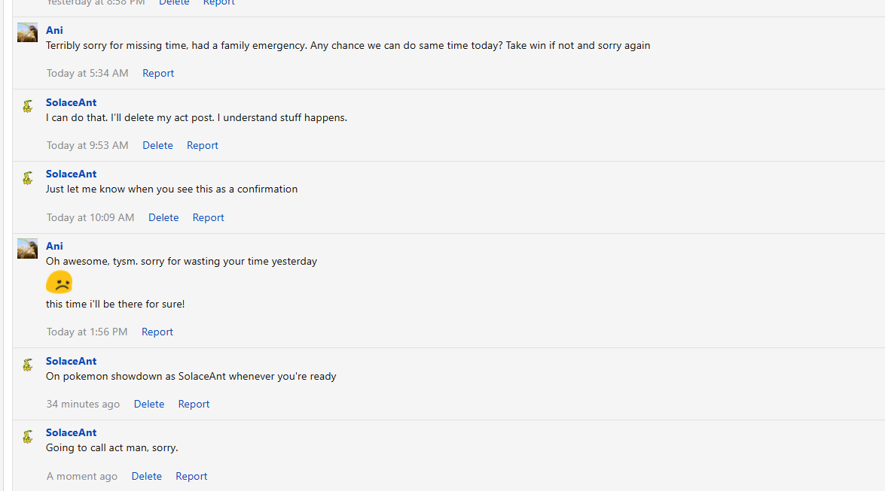Click Ani's avatar on the "Oh awesome, tysm" post
Image resolution: width=885 pixels, height=491 pixels.
28,248
